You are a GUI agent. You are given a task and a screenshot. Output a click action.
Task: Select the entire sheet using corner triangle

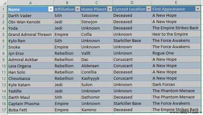pyautogui.click(x=4, y=3)
